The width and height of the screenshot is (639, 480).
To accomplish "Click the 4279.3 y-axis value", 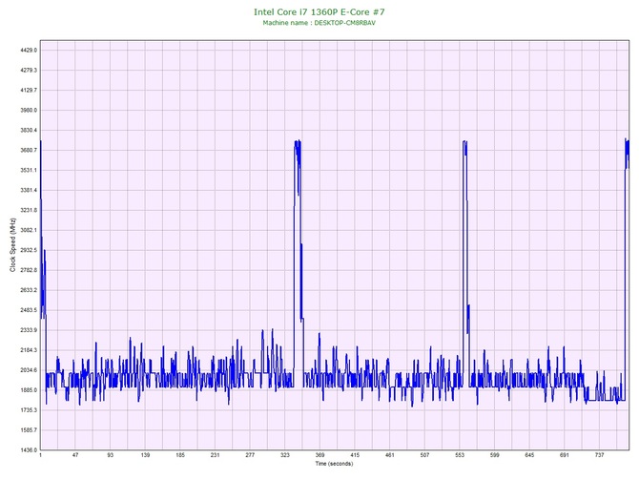I will 29,71.
